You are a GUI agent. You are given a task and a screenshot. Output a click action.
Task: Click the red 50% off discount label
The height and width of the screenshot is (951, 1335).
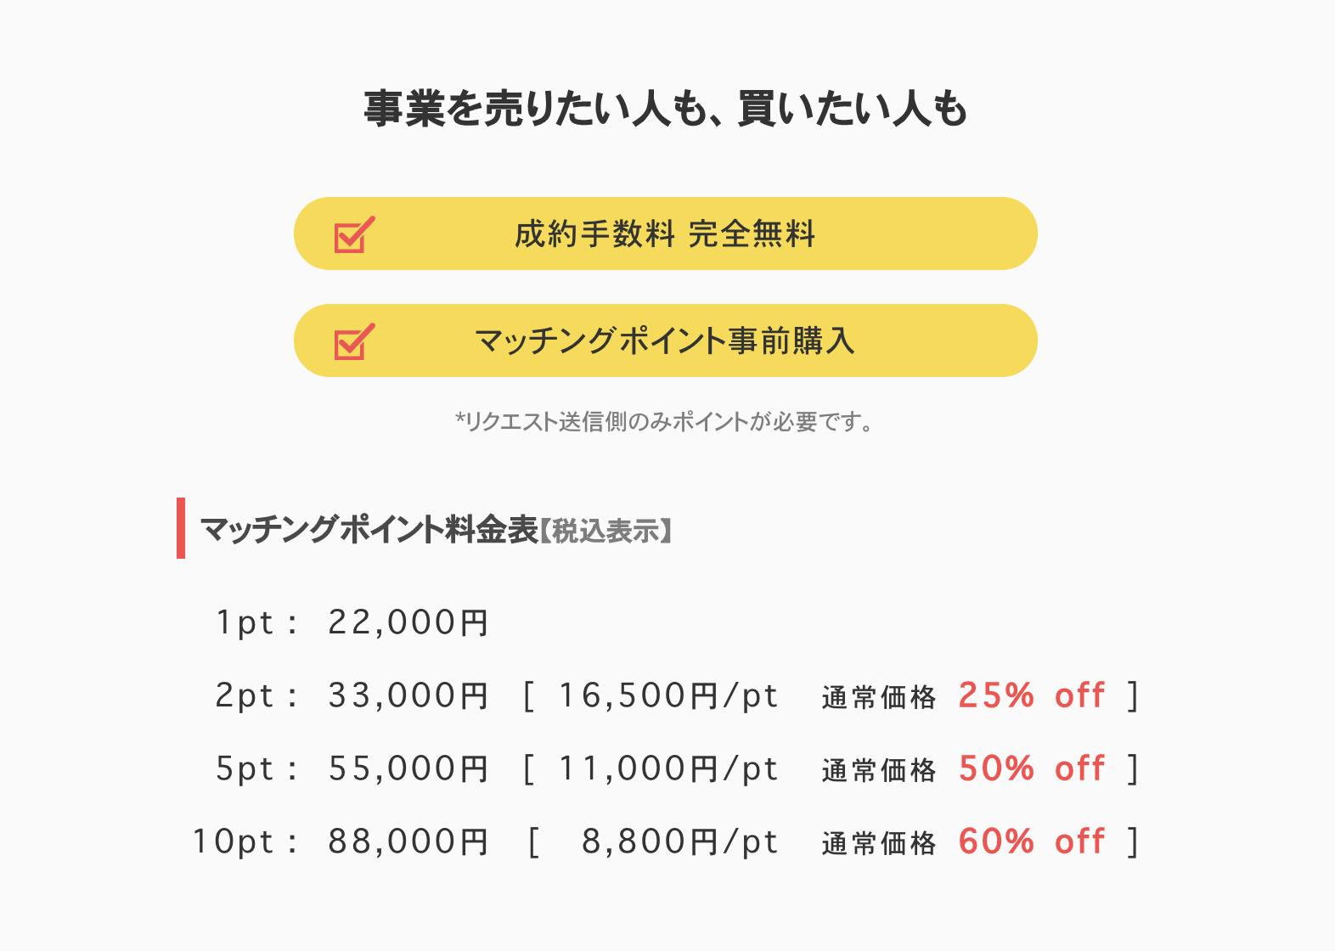tap(1032, 769)
